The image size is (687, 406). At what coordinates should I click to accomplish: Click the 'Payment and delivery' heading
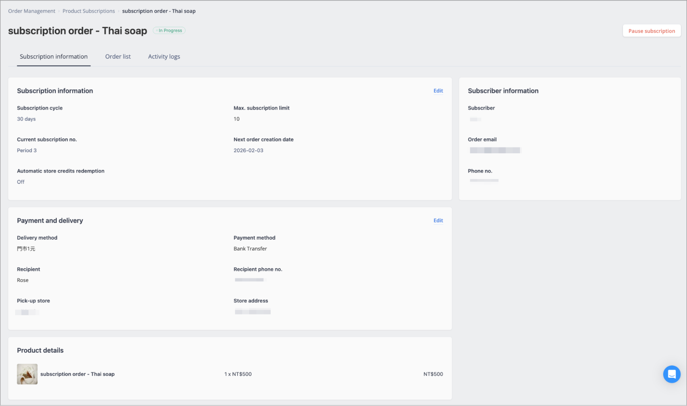click(50, 221)
